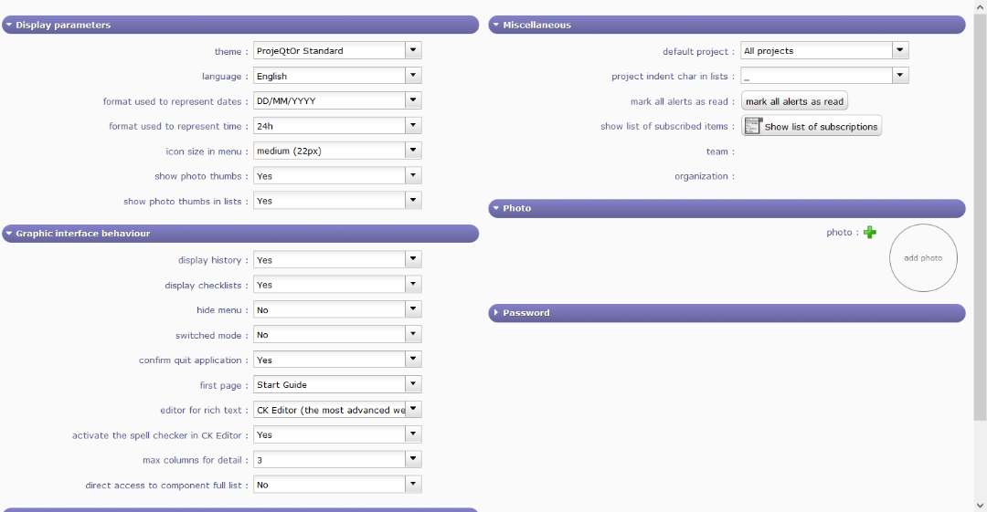
Task: Open the language dropdown arrow
Action: pyautogui.click(x=414, y=76)
